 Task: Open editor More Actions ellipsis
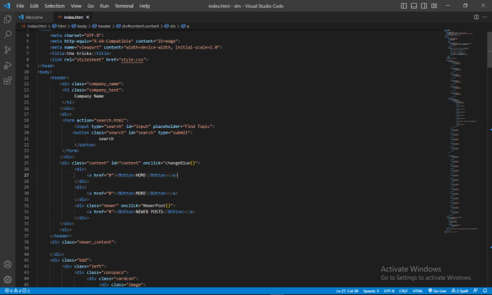tap(485, 17)
